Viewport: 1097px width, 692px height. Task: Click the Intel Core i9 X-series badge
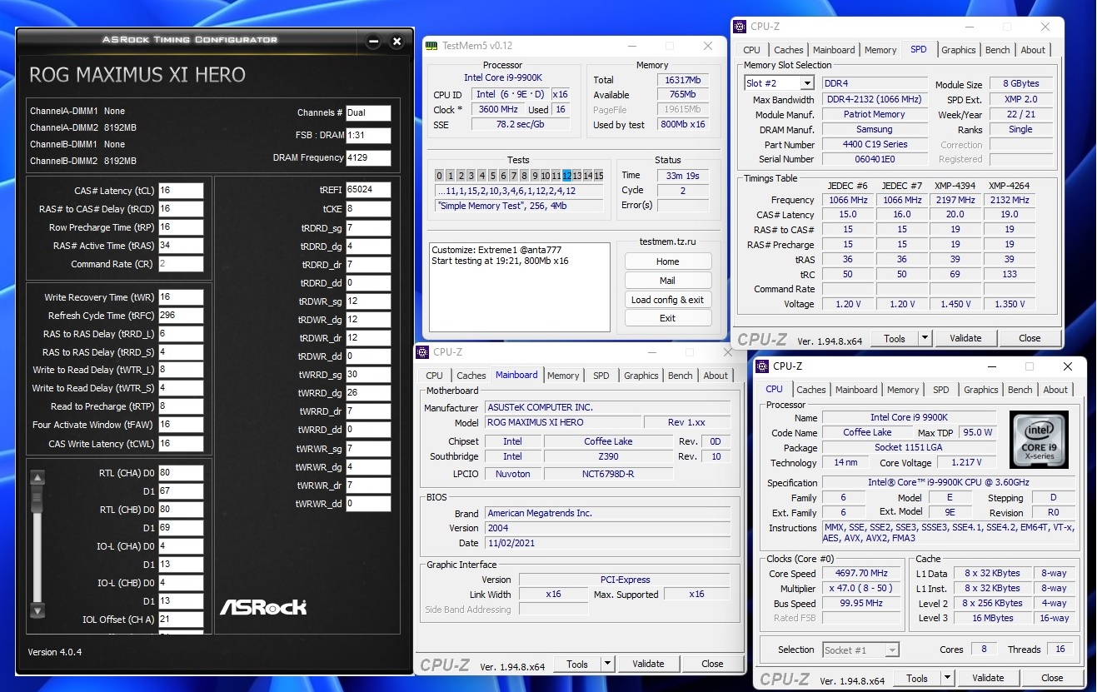1038,440
